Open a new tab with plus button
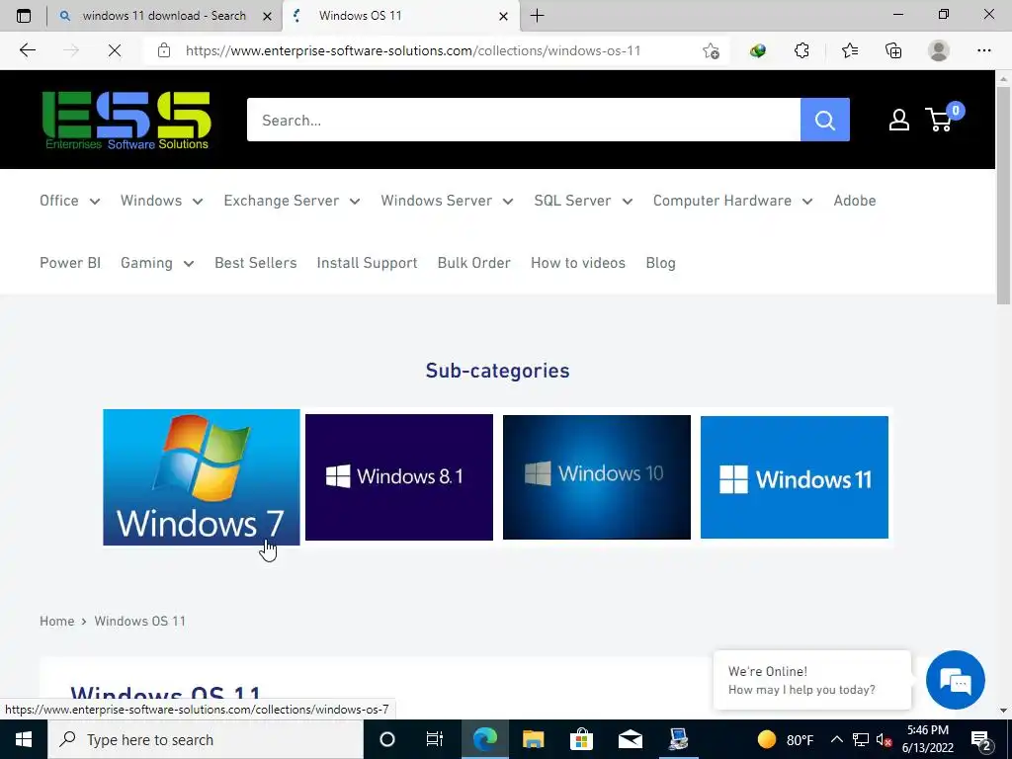This screenshot has width=1012, height=759. [x=537, y=16]
